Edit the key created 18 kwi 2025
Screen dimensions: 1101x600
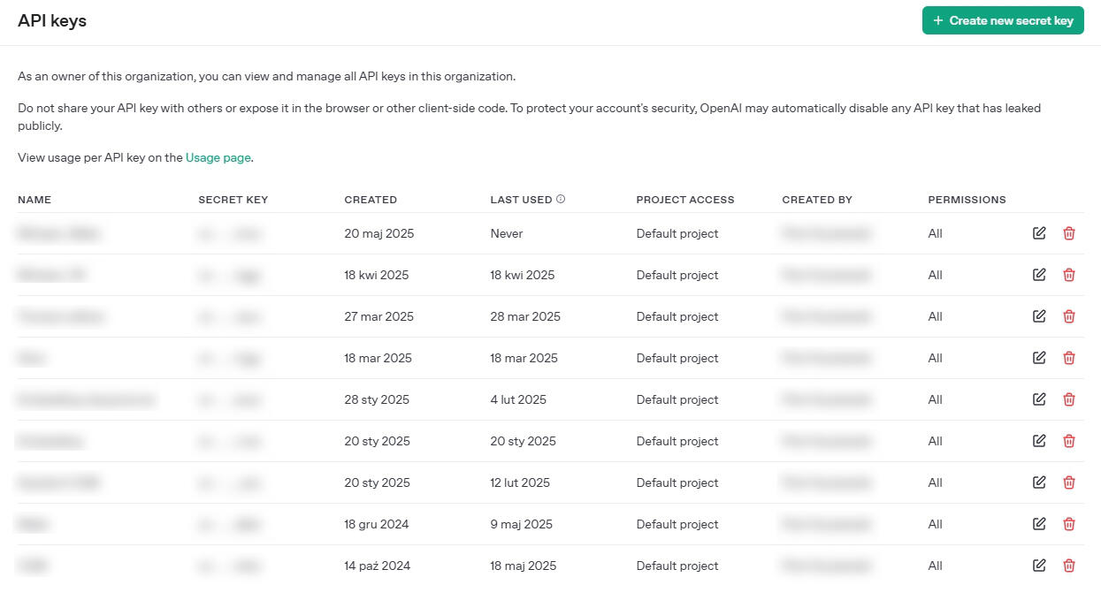tap(1039, 275)
